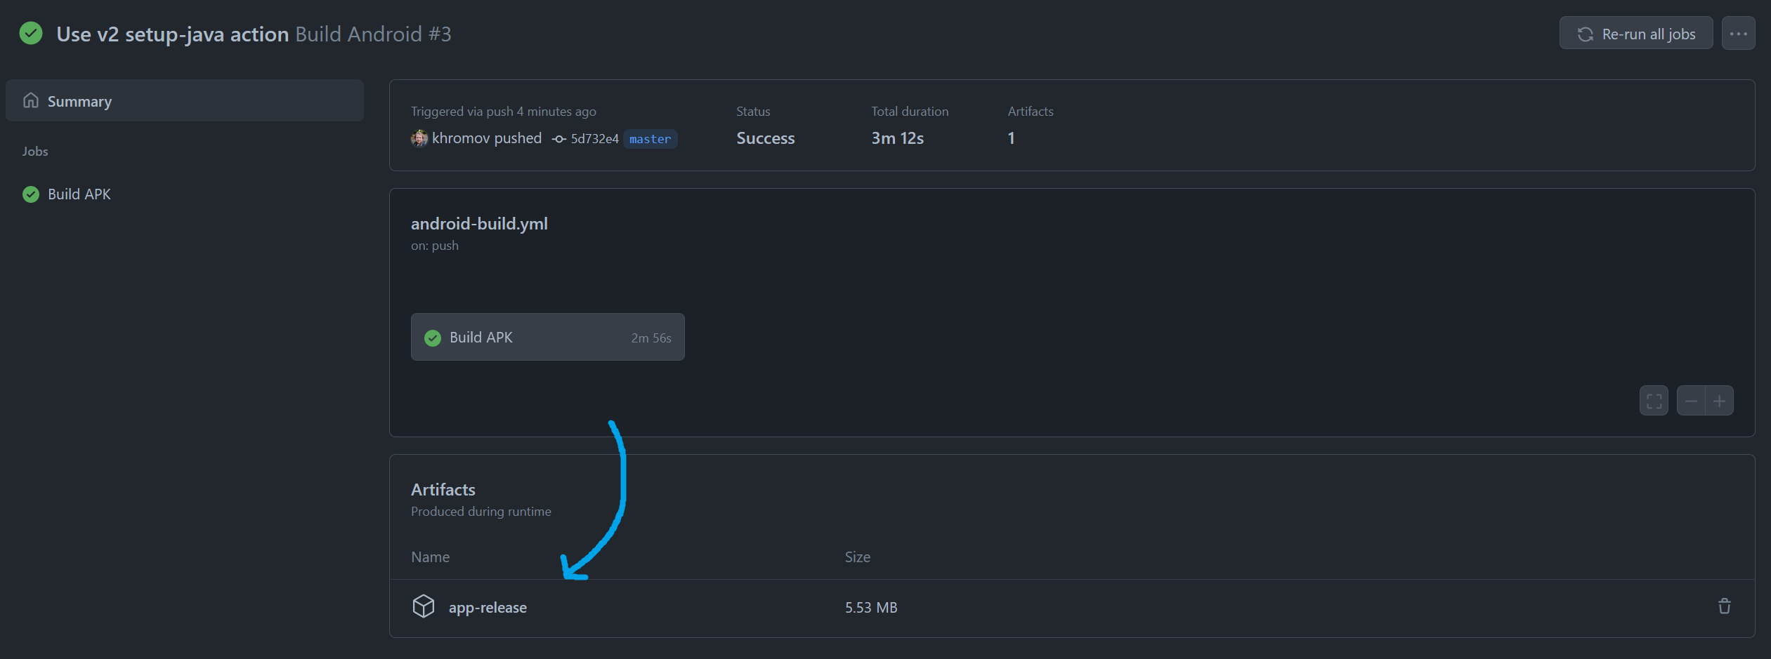Viewport: 1771px width, 659px height.
Task: Click the Artifacts count of 1
Action: click(1011, 138)
